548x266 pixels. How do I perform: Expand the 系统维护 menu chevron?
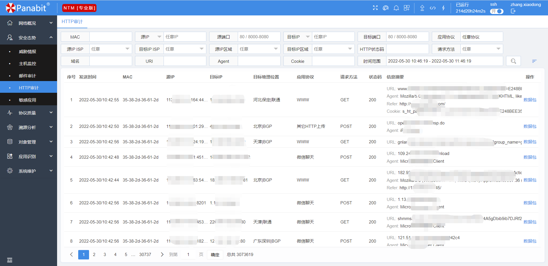tap(51, 171)
